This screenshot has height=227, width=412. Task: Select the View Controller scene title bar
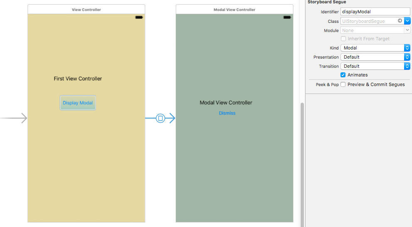[86, 10]
